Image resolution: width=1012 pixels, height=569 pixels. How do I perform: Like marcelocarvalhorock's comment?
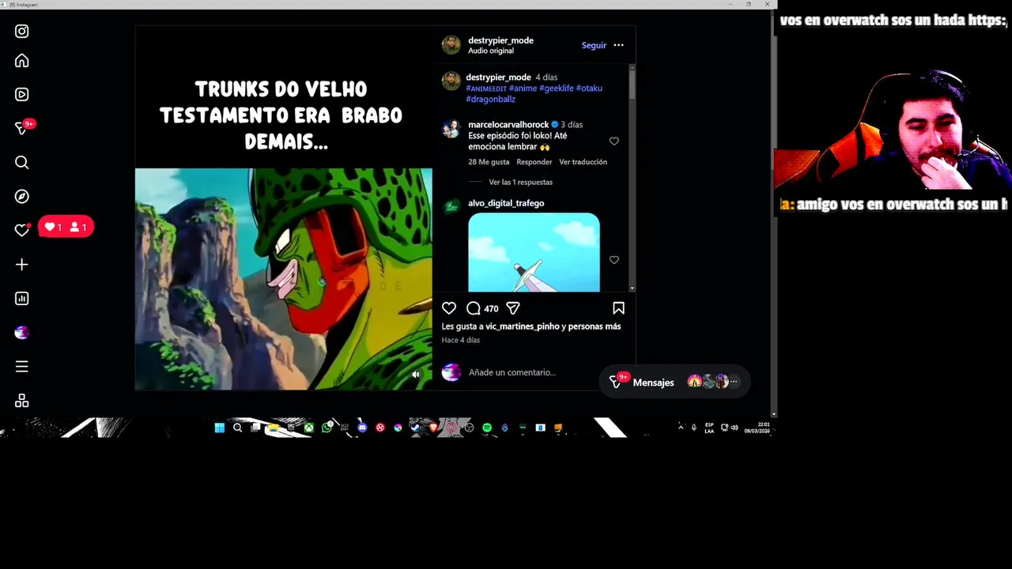point(614,141)
